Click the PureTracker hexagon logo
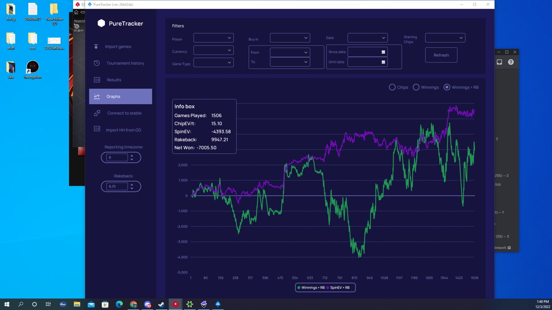Screen dimensions: 552x310 pyautogui.click(x=102, y=23)
